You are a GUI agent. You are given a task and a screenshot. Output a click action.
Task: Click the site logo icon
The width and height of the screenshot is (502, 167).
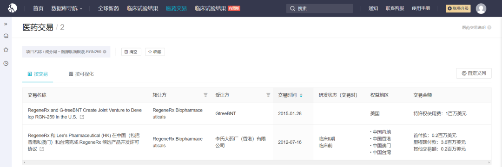tap(12, 8)
